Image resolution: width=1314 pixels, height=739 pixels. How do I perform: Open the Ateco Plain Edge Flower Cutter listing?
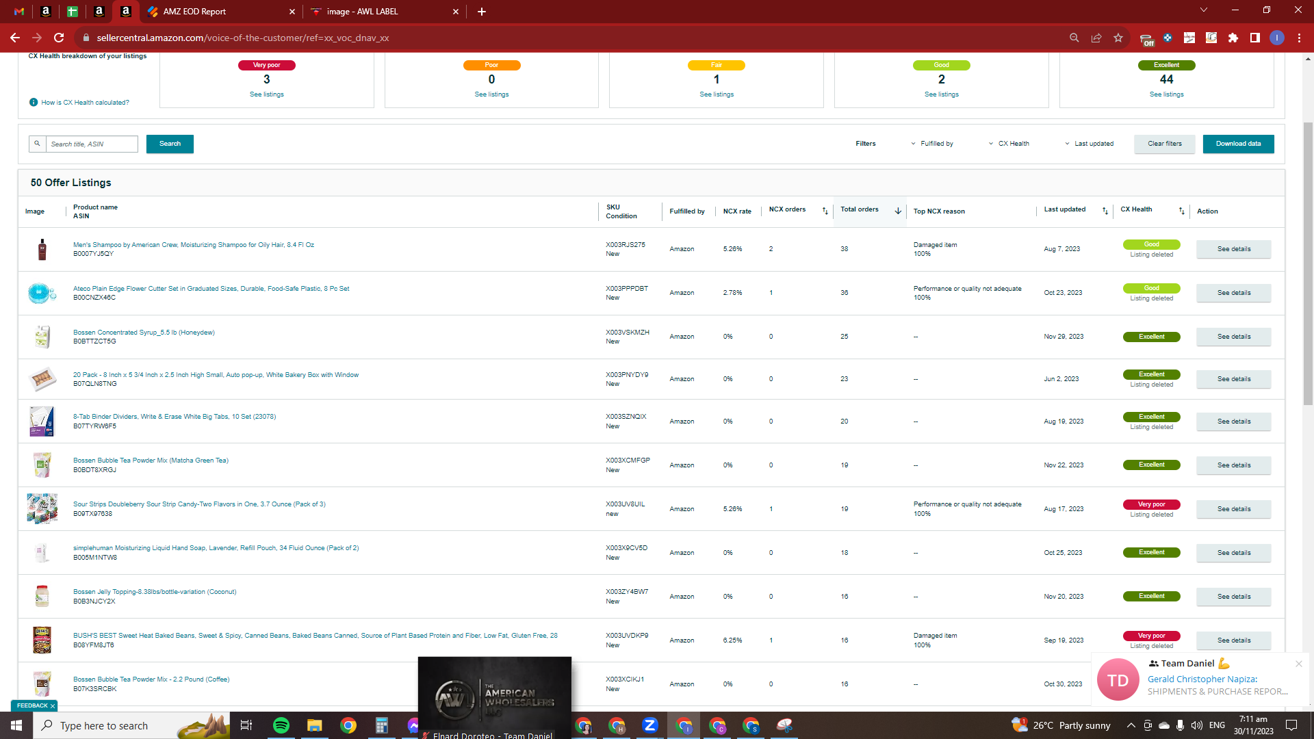point(211,289)
